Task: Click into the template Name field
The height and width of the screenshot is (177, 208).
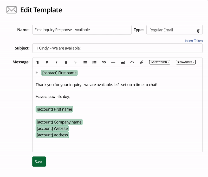Action: [82, 30]
